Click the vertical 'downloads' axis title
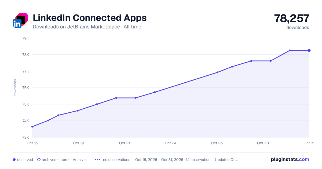Screen dimensions: 322x169 15,88
